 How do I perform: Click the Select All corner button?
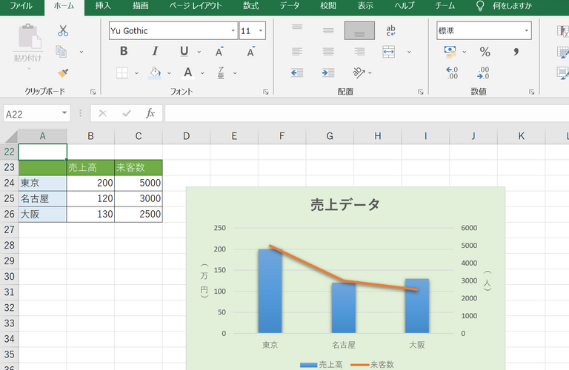(x=10, y=136)
